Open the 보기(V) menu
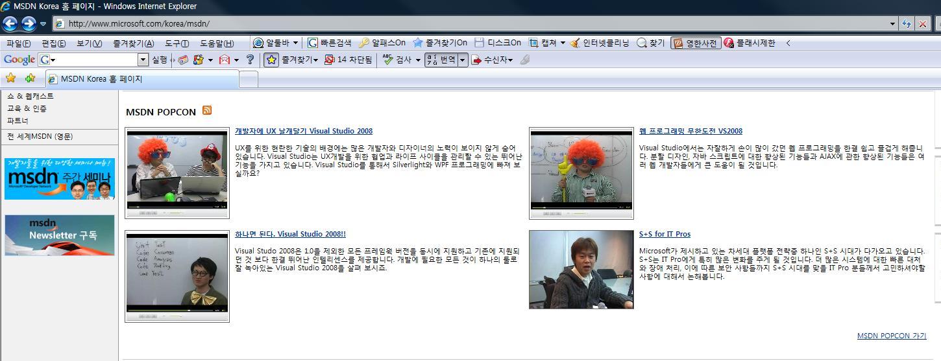This screenshot has width=941, height=361. tap(89, 43)
